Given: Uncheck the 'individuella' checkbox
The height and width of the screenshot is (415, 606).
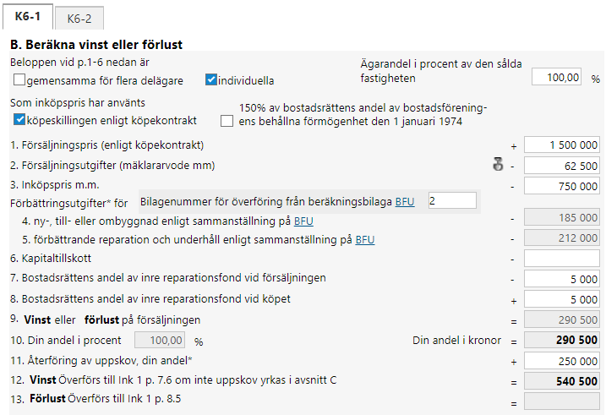Looking at the screenshot, I should pos(211,80).
